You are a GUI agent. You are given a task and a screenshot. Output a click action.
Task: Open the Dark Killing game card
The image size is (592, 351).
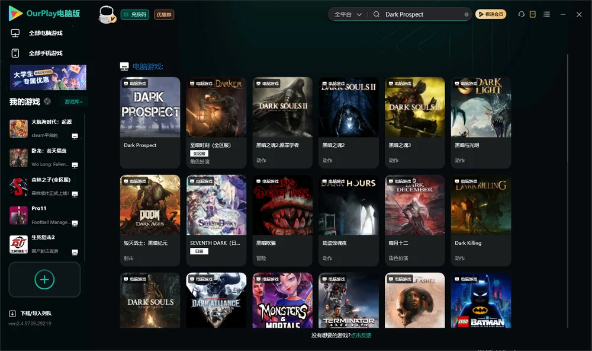[481, 221]
